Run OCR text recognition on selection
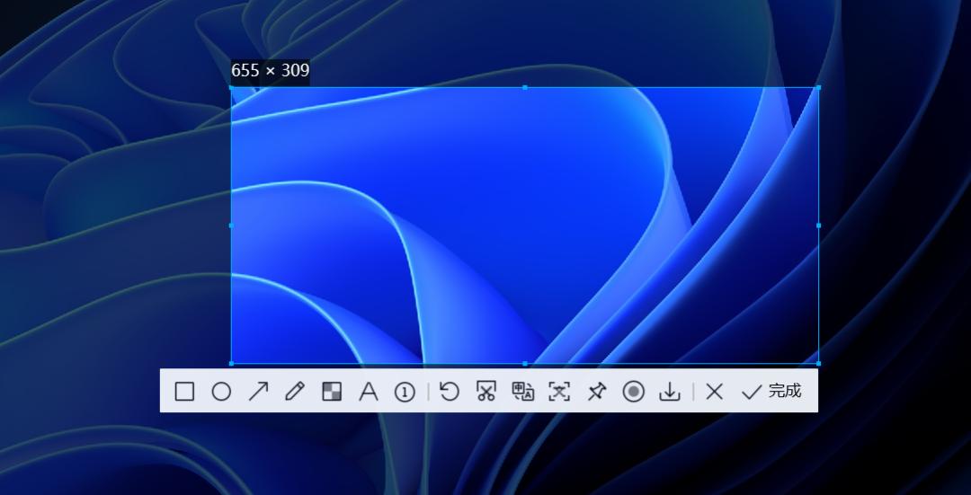The height and width of the screenshot is (495, 971). pos(559,392)
